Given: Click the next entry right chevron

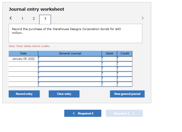Looking at the screenshot, I should tap(143, 18).
